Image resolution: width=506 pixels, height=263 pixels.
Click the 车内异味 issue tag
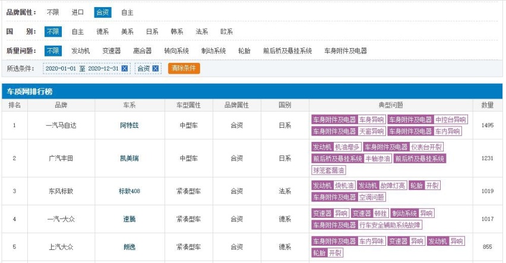[x=371, y=242]
